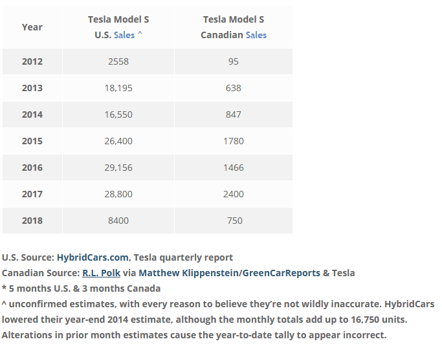Select the 2017 U.S. sales cell 28,800
This screenshot has height=348, width=442.
(119, 194)
